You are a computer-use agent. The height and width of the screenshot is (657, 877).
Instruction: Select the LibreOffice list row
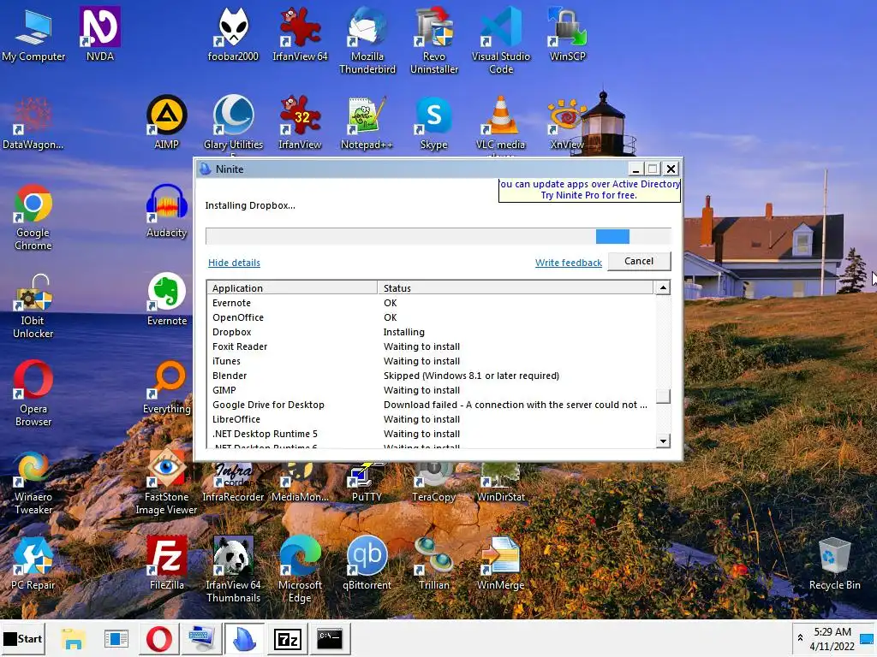(431, 419)
